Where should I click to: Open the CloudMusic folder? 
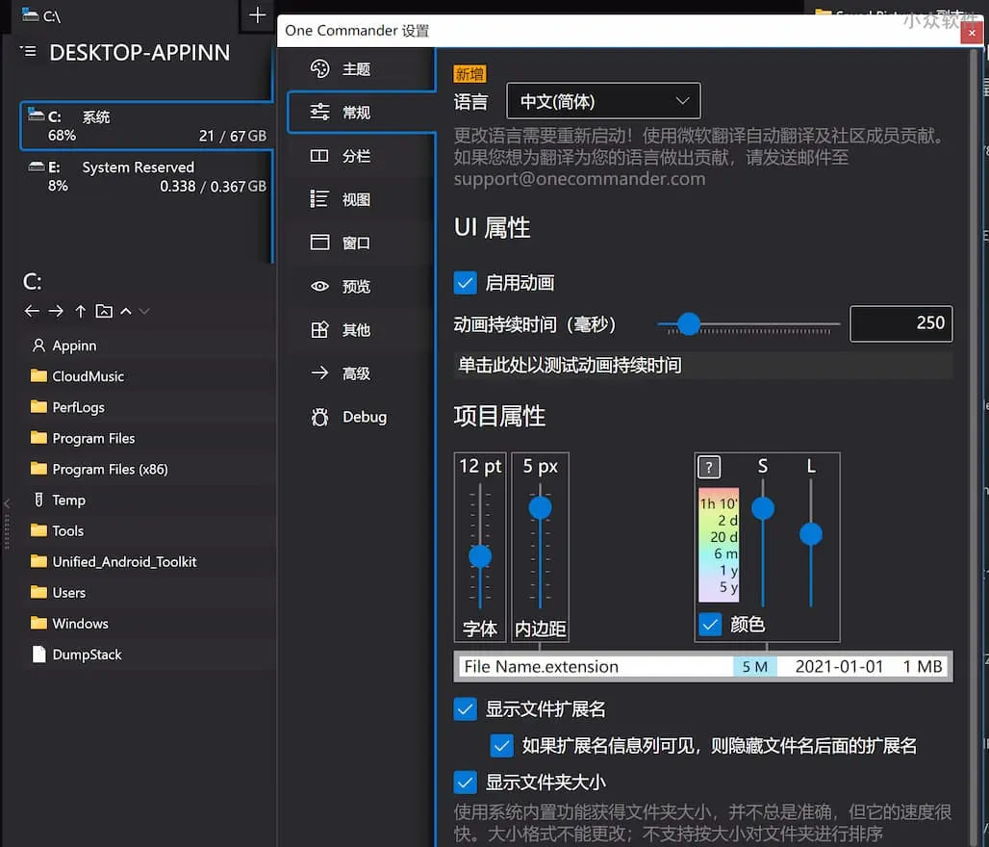[149, 376]
